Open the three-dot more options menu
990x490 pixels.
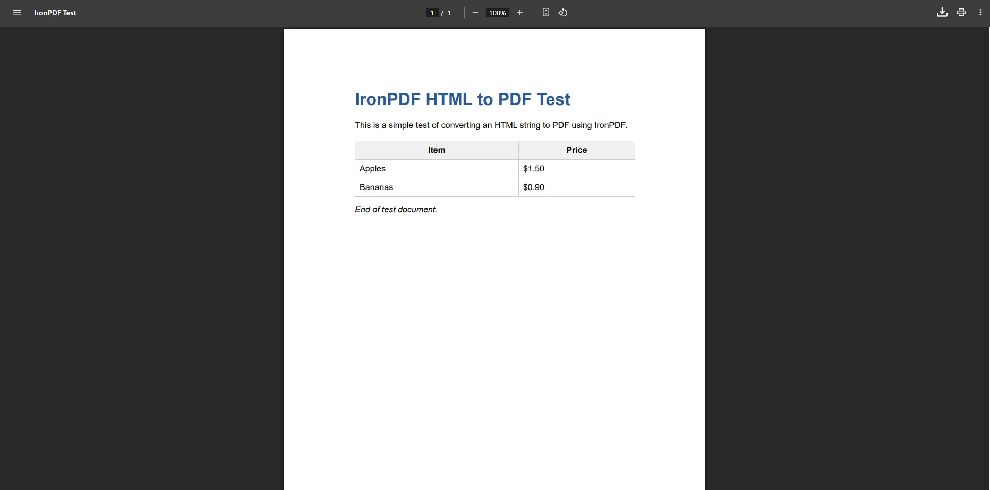981,12
